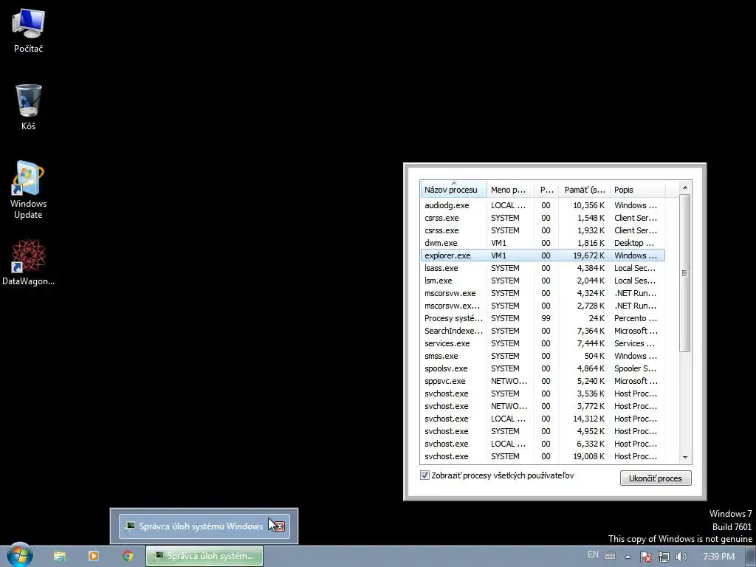The height and width of the screenshot is (567, 756).
Task: Select mscorsvw.ex... row with 2,728 K
Action: click(543, 306)
